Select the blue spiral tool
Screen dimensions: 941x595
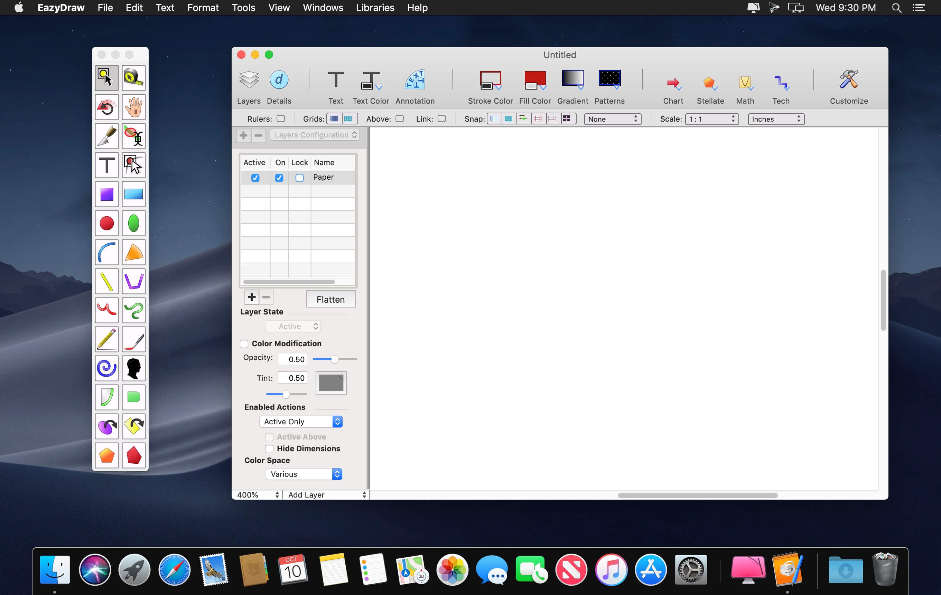coord(106,368)
